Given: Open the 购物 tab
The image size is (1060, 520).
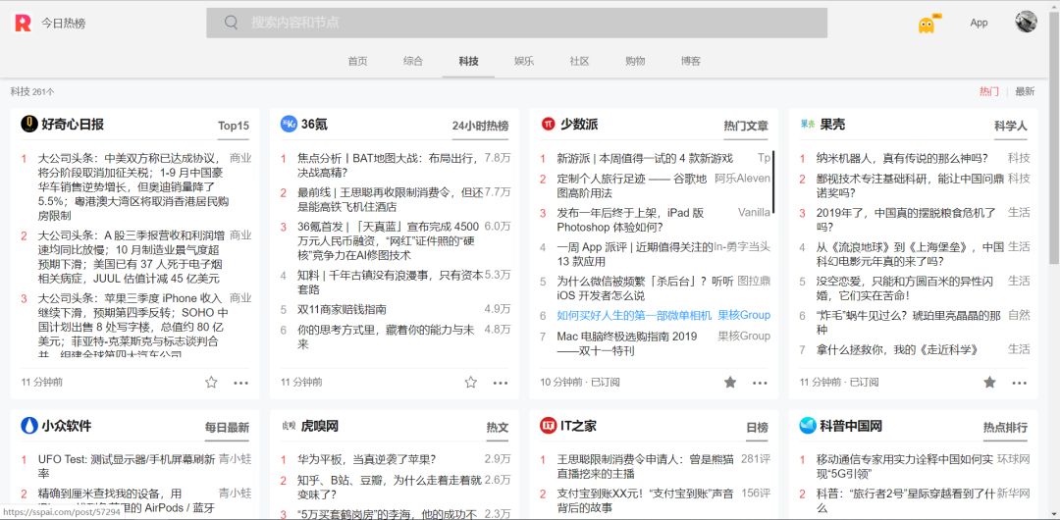Looking at the screenshot, I should point(635,61).
